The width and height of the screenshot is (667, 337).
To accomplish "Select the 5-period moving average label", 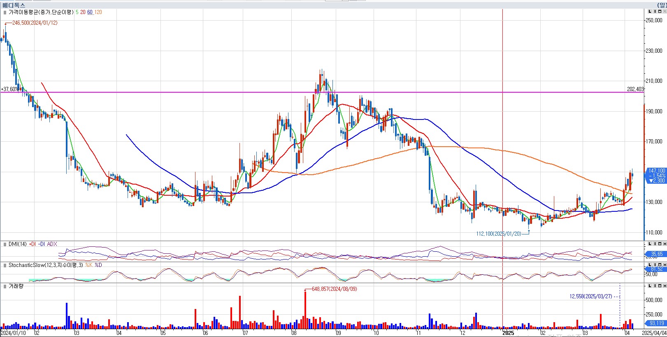I will point(77,12).
